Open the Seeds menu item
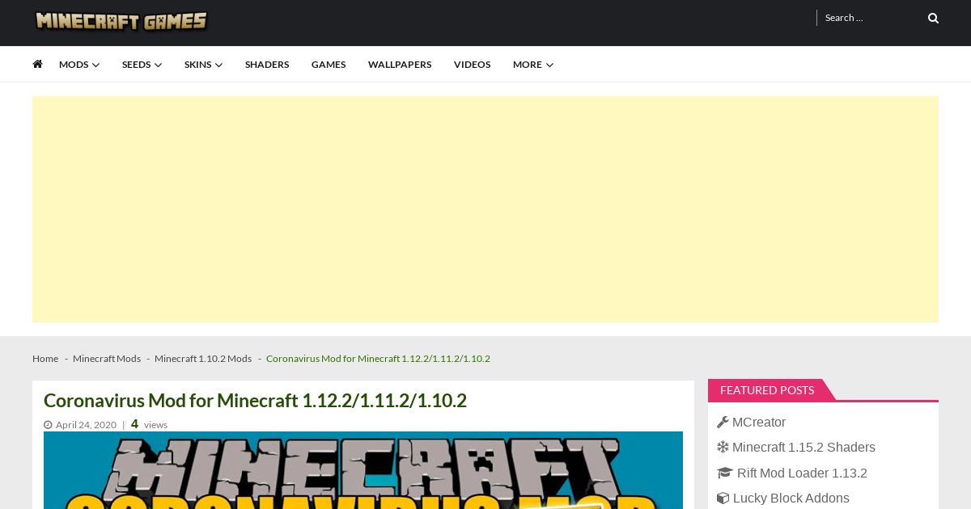This screenshot has height=509, width=971. (136, 65)
